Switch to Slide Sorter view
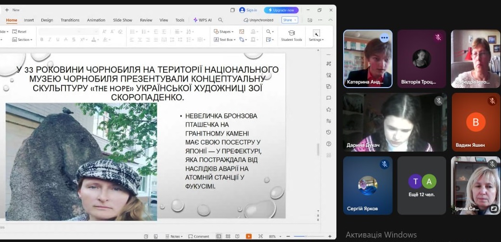501x242 pixels. click(x=228, y=236)
